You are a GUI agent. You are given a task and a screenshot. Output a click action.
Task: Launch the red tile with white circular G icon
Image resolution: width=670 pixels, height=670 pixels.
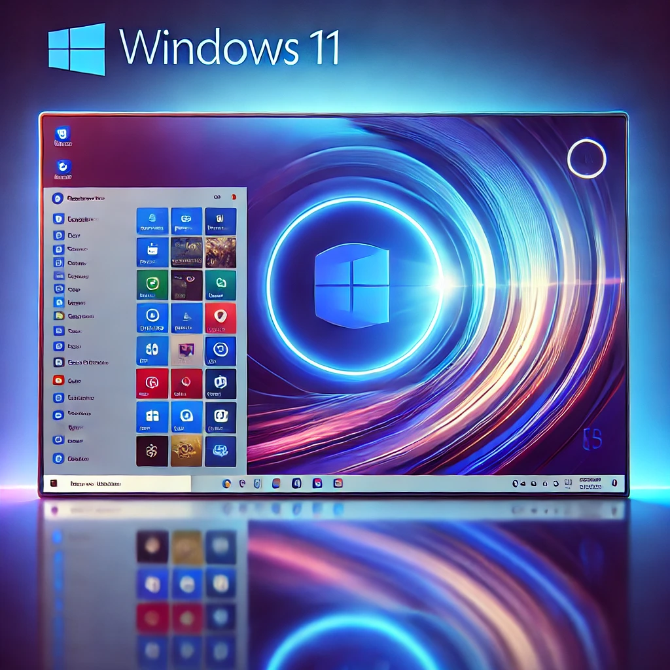(x=152, y=383)
